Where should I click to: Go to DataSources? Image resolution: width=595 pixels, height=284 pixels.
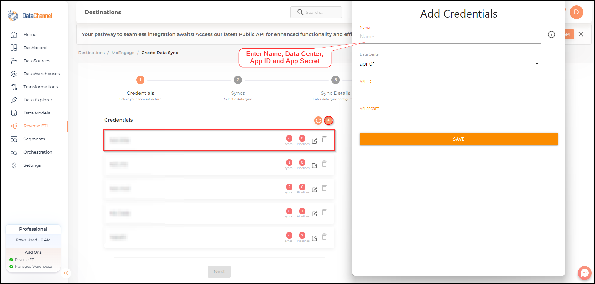37,61
